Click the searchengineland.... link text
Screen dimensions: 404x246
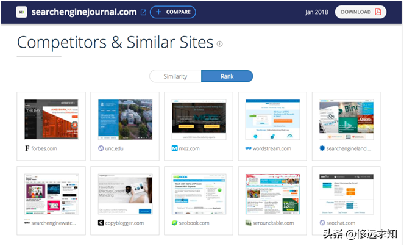pyautogui.click(x=349, y=148)
